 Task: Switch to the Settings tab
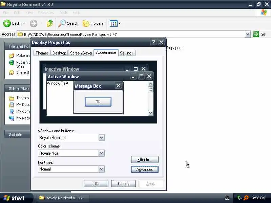(126, 53)
